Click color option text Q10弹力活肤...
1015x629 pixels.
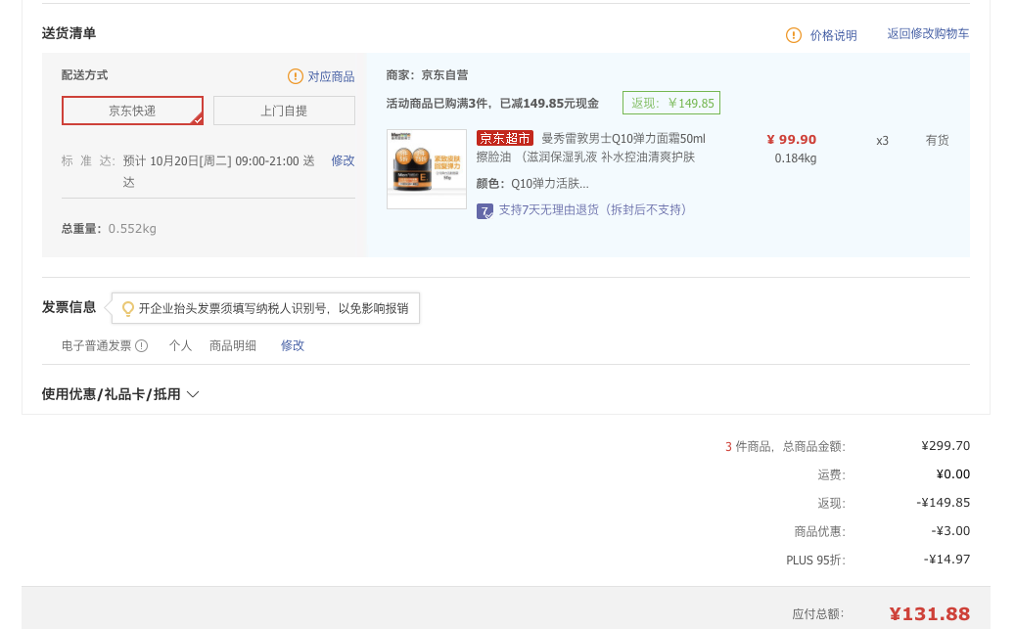[549, 184]
